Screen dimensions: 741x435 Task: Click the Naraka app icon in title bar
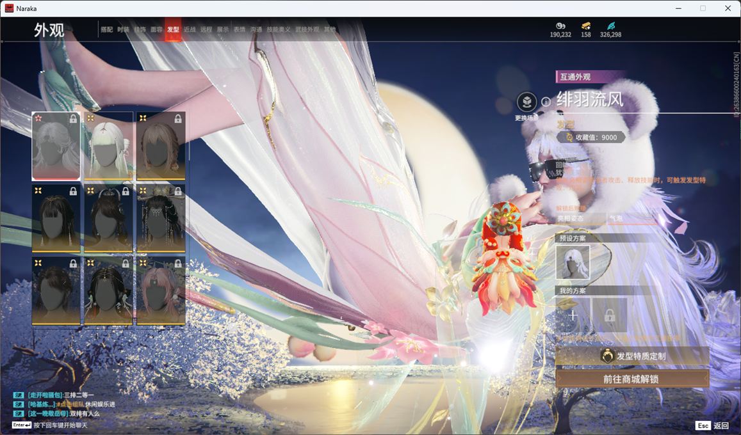[x=9, y=8]
